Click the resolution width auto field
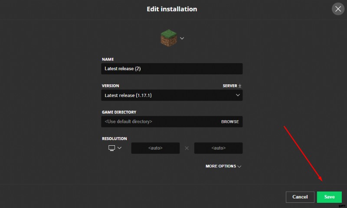Screen dimensions: 347x208 pyautogui.click(x=155, y=148)
